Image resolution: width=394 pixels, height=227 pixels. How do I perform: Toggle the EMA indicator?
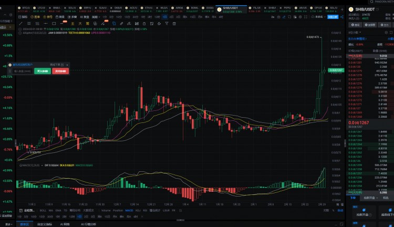point(58,210)
